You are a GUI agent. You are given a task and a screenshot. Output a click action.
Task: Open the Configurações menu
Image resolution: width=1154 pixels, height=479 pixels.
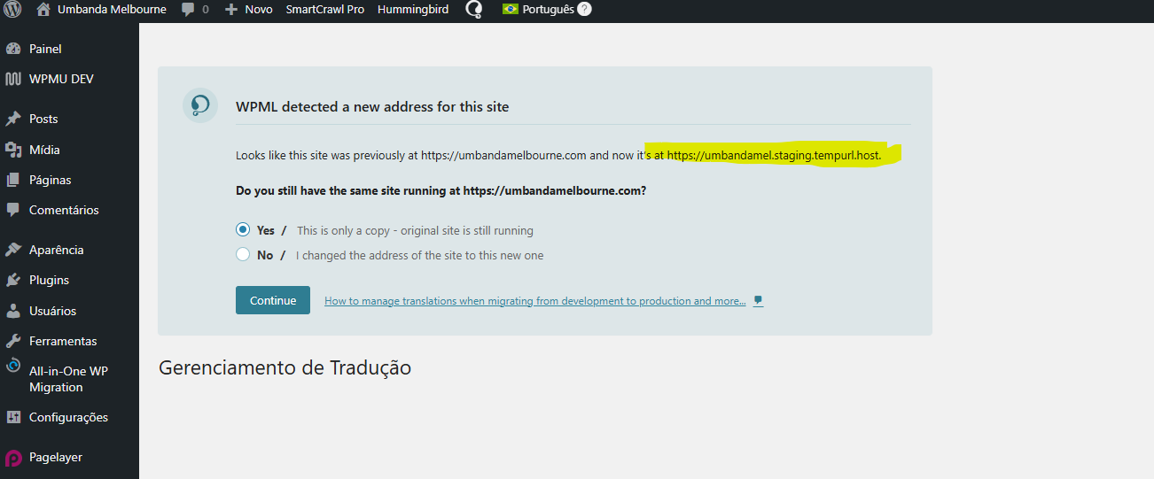(x=69, y=417)
